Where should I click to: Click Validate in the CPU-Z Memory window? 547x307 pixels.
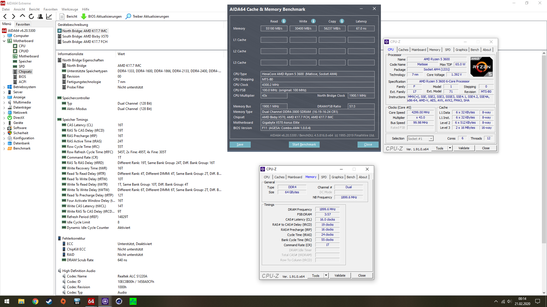click(340, 275)
